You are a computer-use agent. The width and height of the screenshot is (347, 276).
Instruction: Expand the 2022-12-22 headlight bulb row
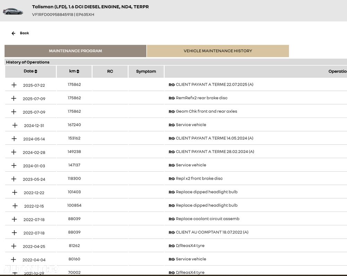(x=15, y=192)
